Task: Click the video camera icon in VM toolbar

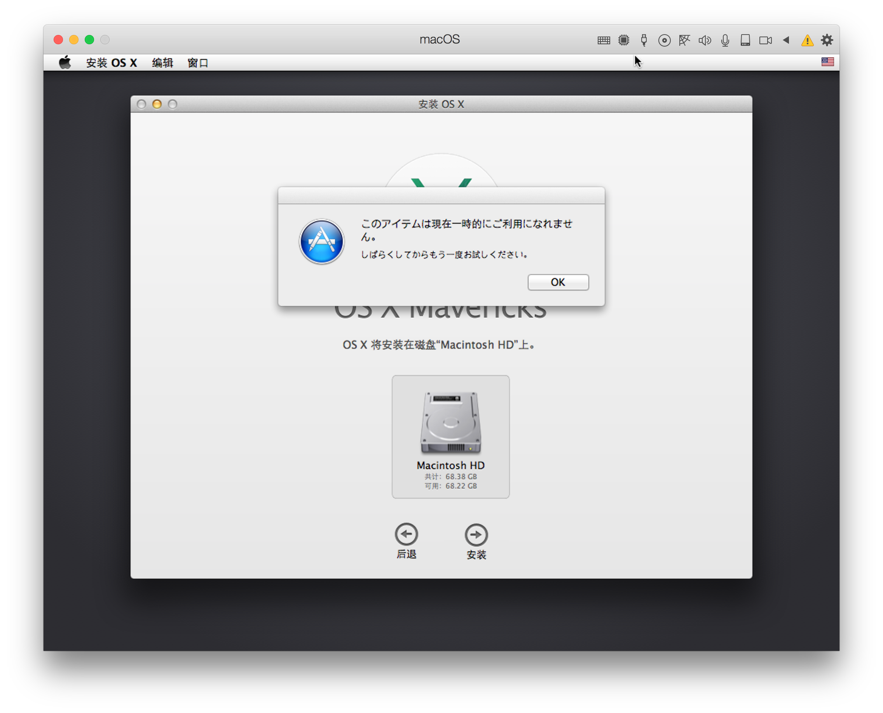Action: tap(764, 40)
